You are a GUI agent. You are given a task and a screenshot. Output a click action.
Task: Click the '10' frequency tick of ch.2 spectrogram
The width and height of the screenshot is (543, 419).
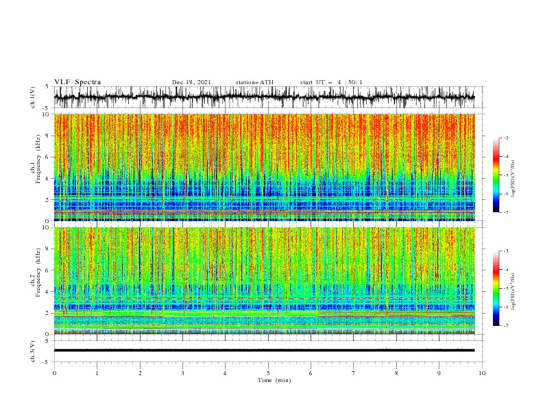(x=46, y=227)
